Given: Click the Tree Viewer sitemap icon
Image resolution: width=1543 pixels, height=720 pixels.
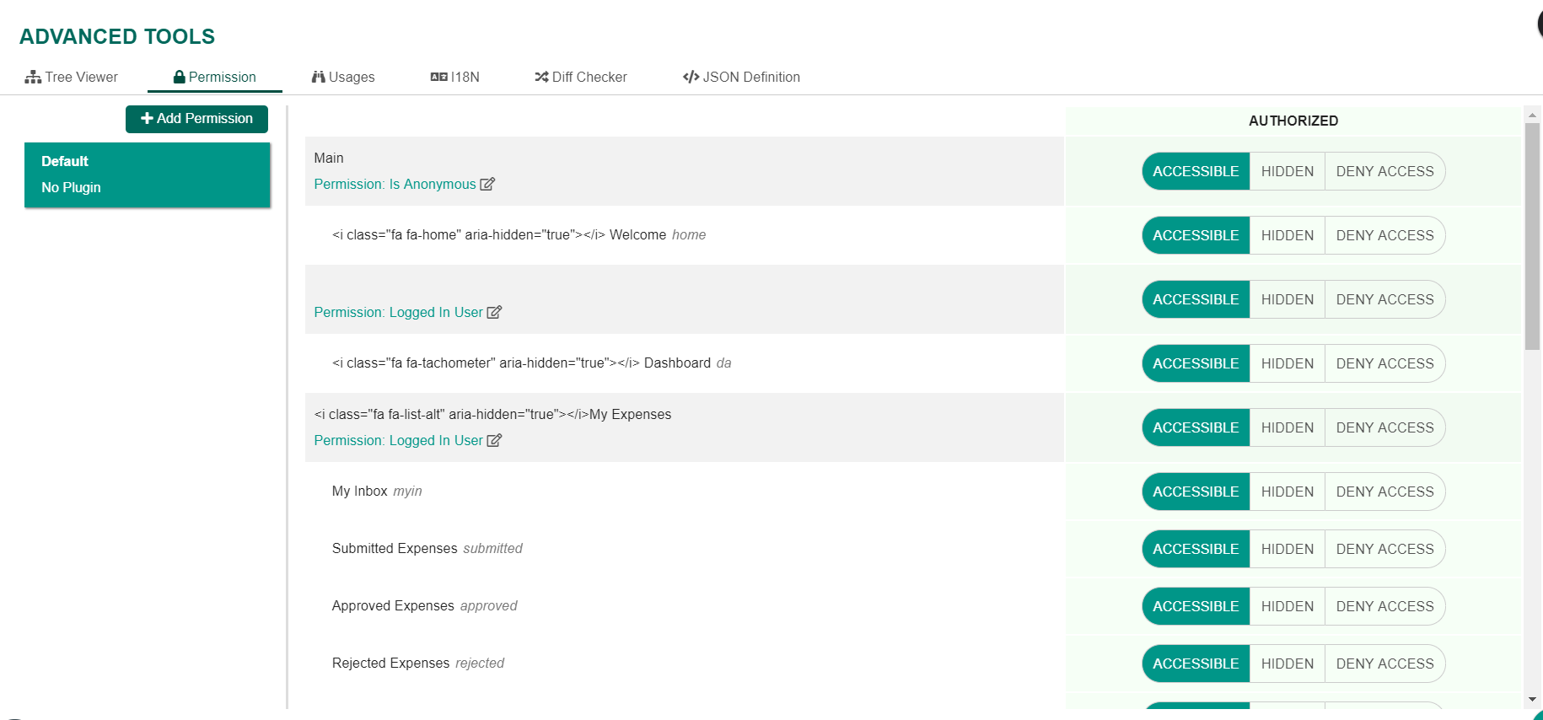Looking at the screenshot, I should pyautogui.click(x=33, y=77).
